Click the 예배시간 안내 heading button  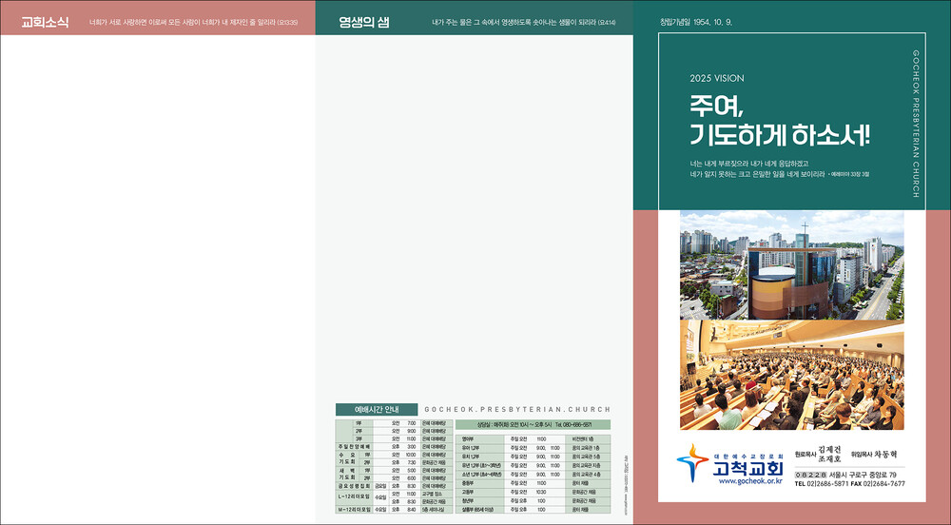pyautogui.click(x=374, y=409)
